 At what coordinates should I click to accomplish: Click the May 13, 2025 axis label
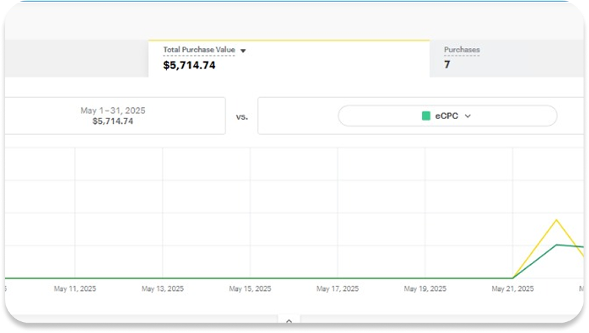point(162,289)
